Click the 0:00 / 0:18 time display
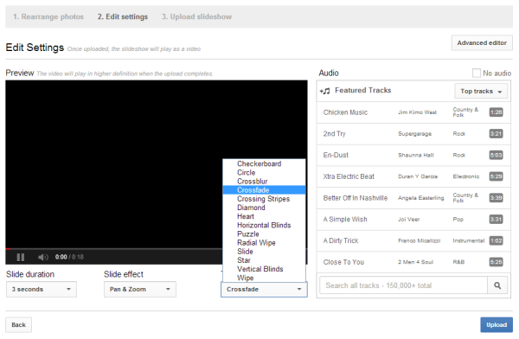 pyautogui.click(x=69, y=257)
